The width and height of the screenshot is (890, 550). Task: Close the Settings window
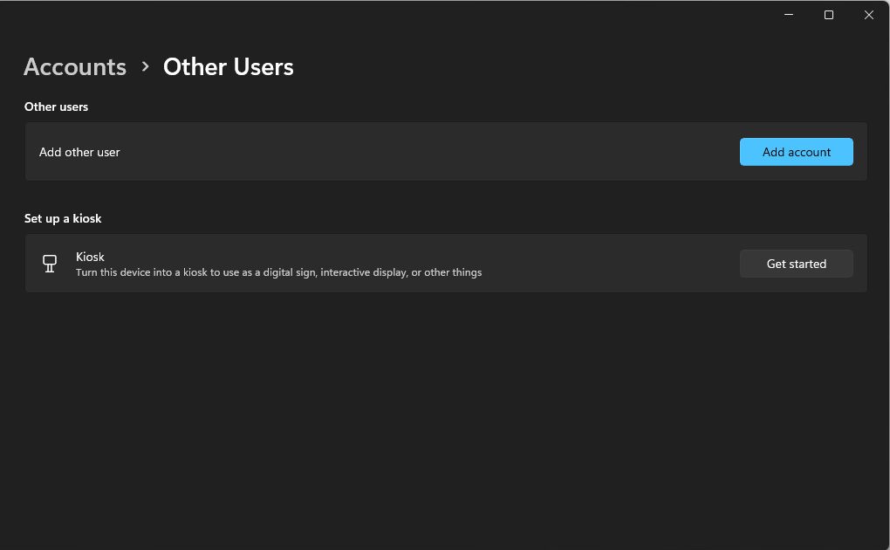click(x=869, y=15)
